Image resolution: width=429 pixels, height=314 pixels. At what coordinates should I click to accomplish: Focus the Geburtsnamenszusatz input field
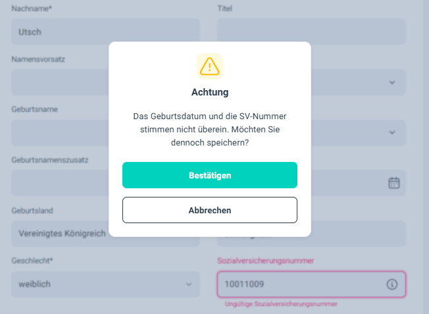[x=59, y=183]
